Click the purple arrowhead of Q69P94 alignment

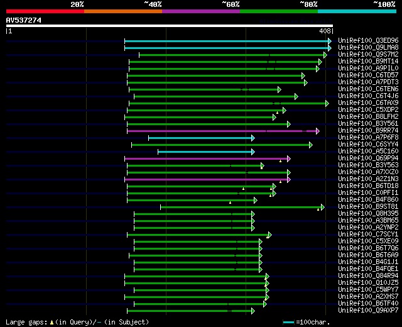(289, 159)
